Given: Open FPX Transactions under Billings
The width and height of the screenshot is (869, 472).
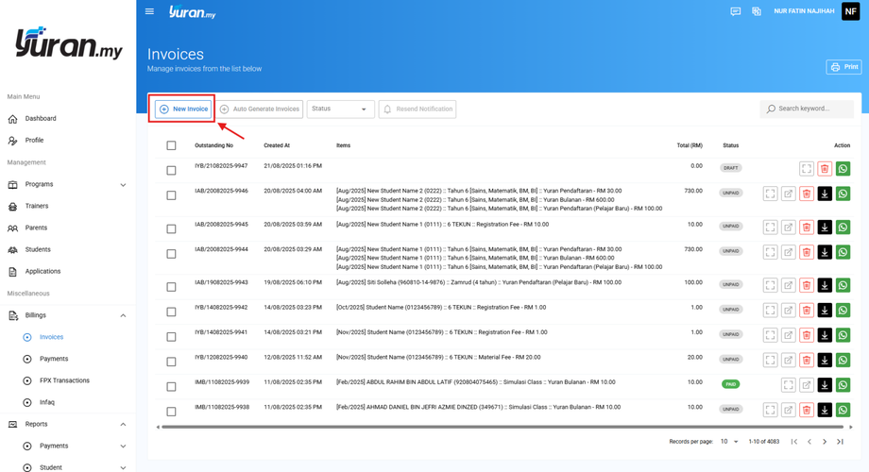Looking at the screenshot, I should 64,380.
